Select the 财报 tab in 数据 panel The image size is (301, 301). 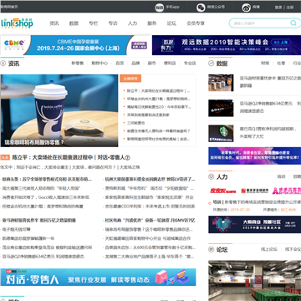click(265, 64)
